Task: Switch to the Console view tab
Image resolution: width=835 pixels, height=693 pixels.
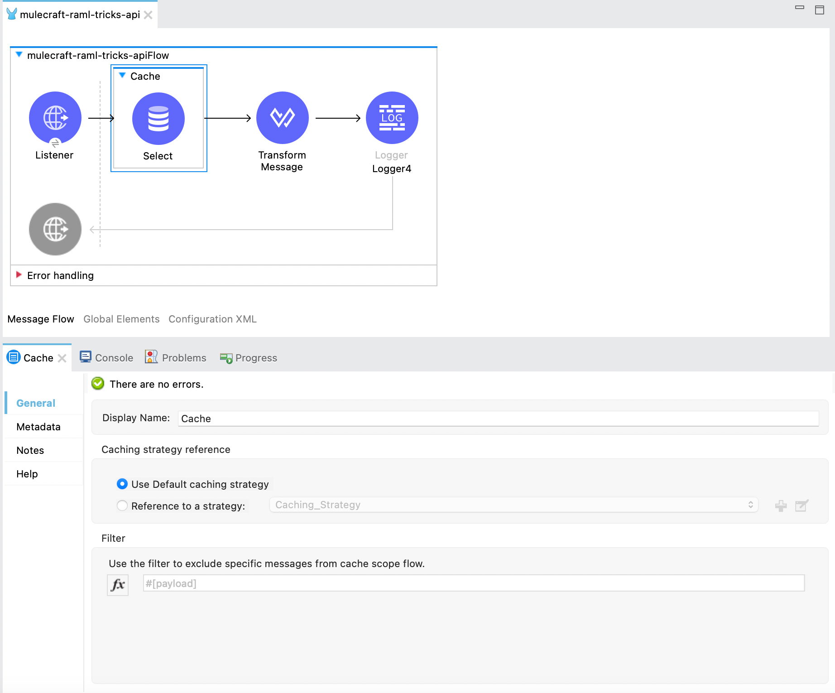Action: [x=107, y=358]
